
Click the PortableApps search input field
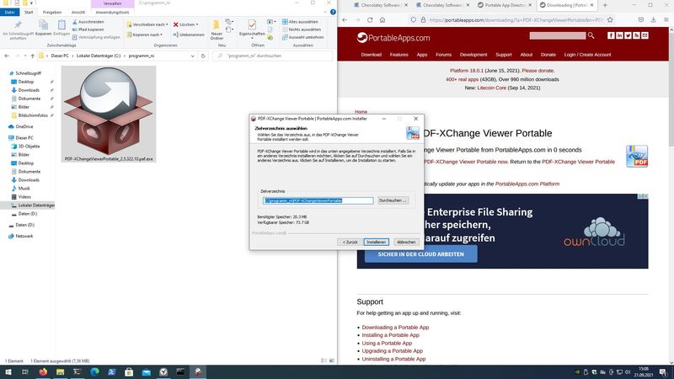coord(558,35)
